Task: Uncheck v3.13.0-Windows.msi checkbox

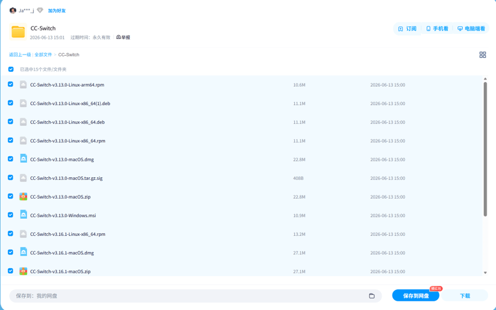Action: point(10,215)
